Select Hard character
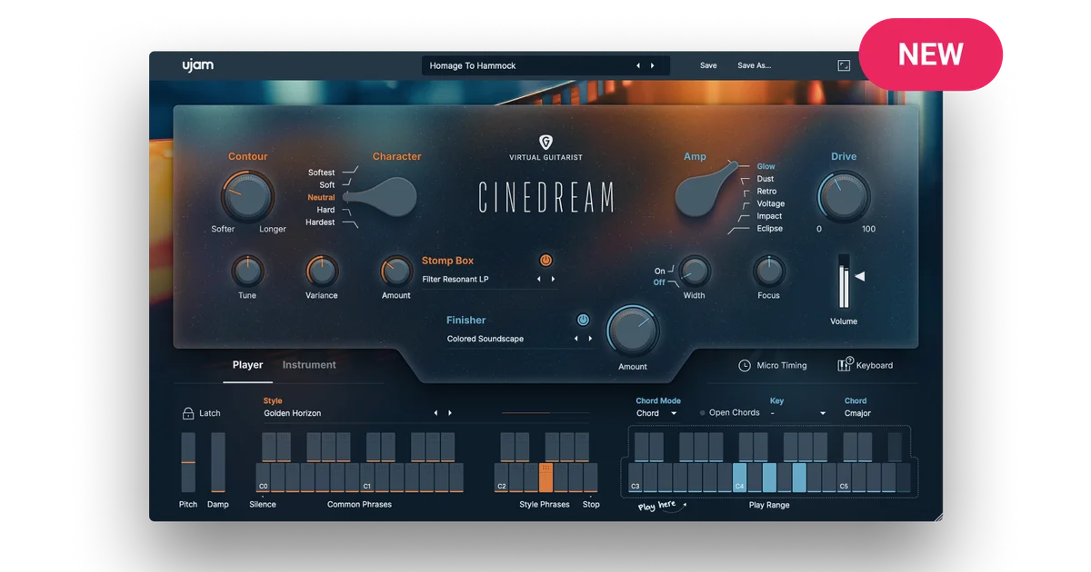The image size is (1091, 572). click(x=325, y=210)
